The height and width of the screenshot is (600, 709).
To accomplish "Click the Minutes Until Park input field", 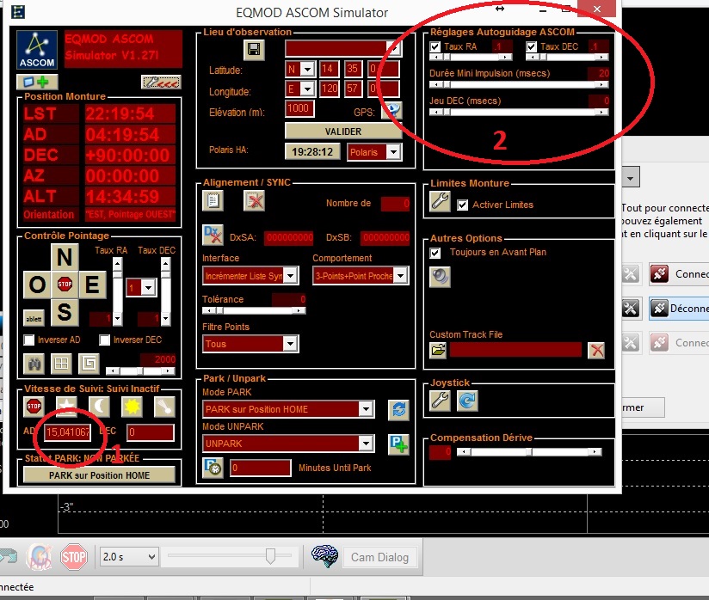I will tap(261, 468).
